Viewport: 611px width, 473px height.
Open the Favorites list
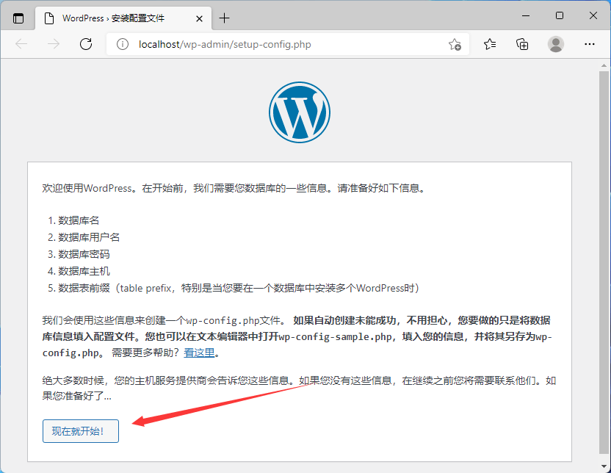click(490, 44)
